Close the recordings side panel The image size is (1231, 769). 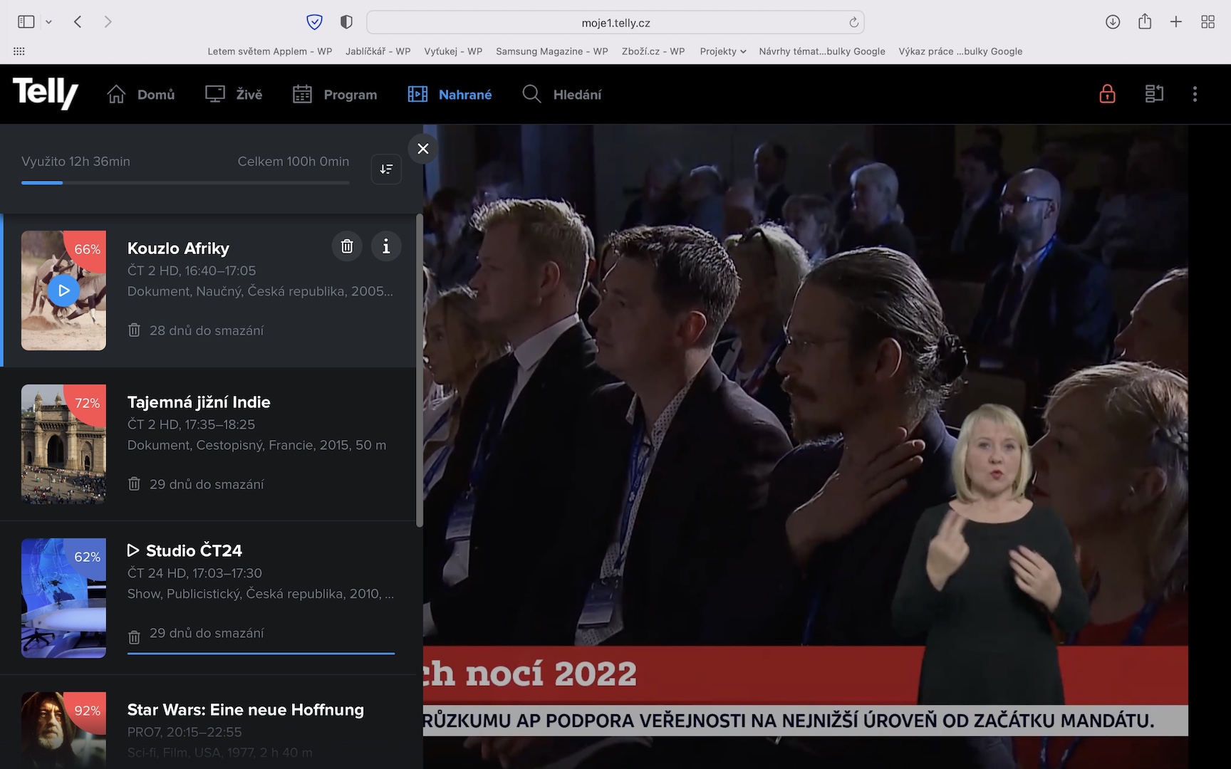point(422,149)
